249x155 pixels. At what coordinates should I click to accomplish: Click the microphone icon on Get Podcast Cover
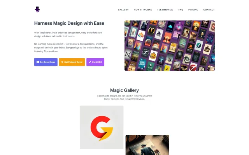pos(62,62)
